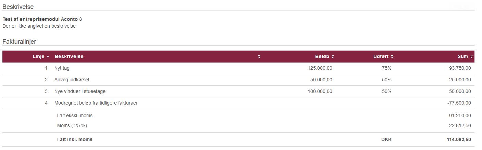The height and width of the screenshot is (150, 482).
Task: Click the total 114.062,50 amount
Action: click(x=458, y=140)
